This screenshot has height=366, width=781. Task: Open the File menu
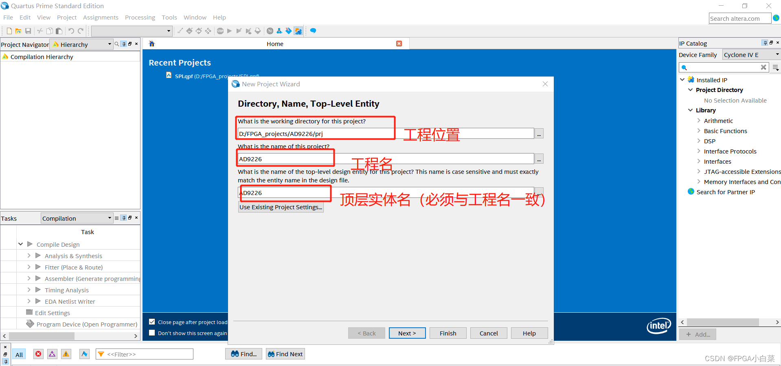(x=8, y=17)
